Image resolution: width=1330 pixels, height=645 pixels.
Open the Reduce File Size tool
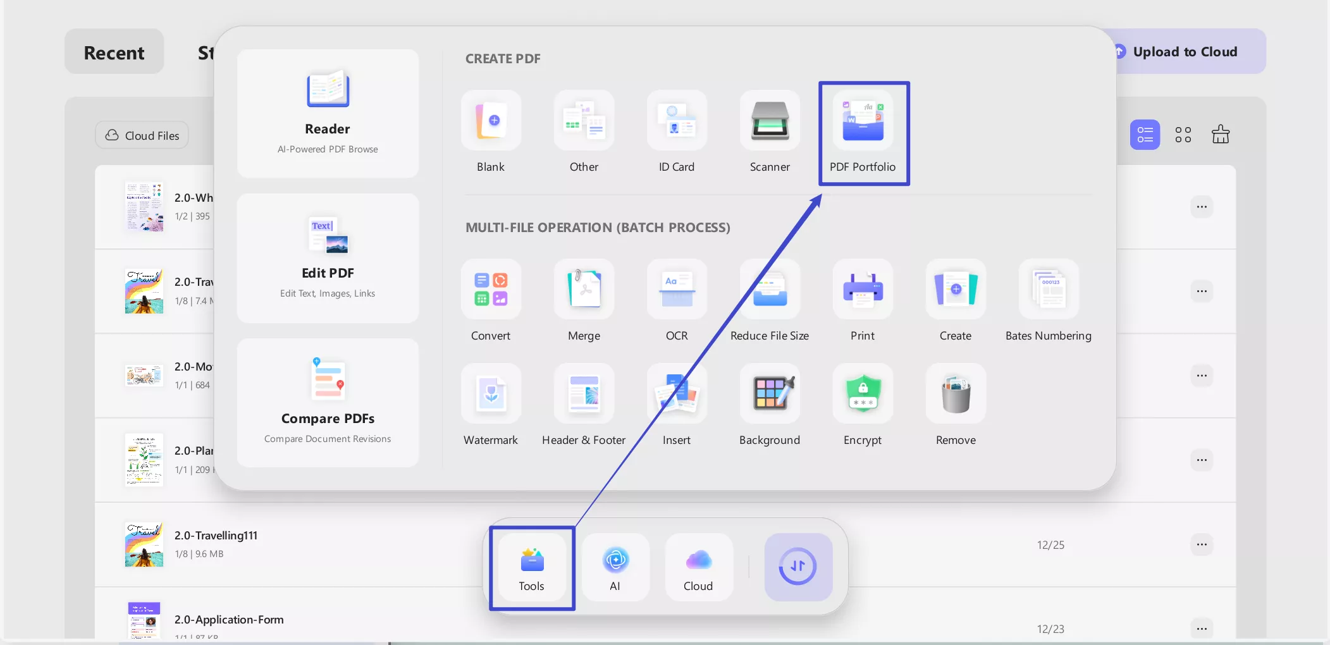pos(768,297)
